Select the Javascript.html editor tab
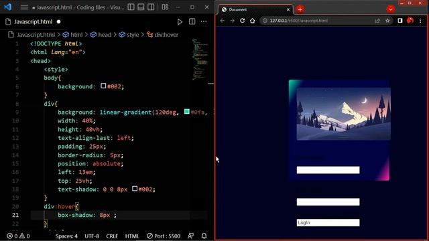Viewport: 429px width, 241px height. click(33, 22)
